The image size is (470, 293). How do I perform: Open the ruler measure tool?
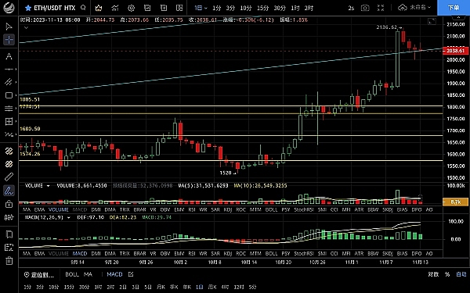9,177
